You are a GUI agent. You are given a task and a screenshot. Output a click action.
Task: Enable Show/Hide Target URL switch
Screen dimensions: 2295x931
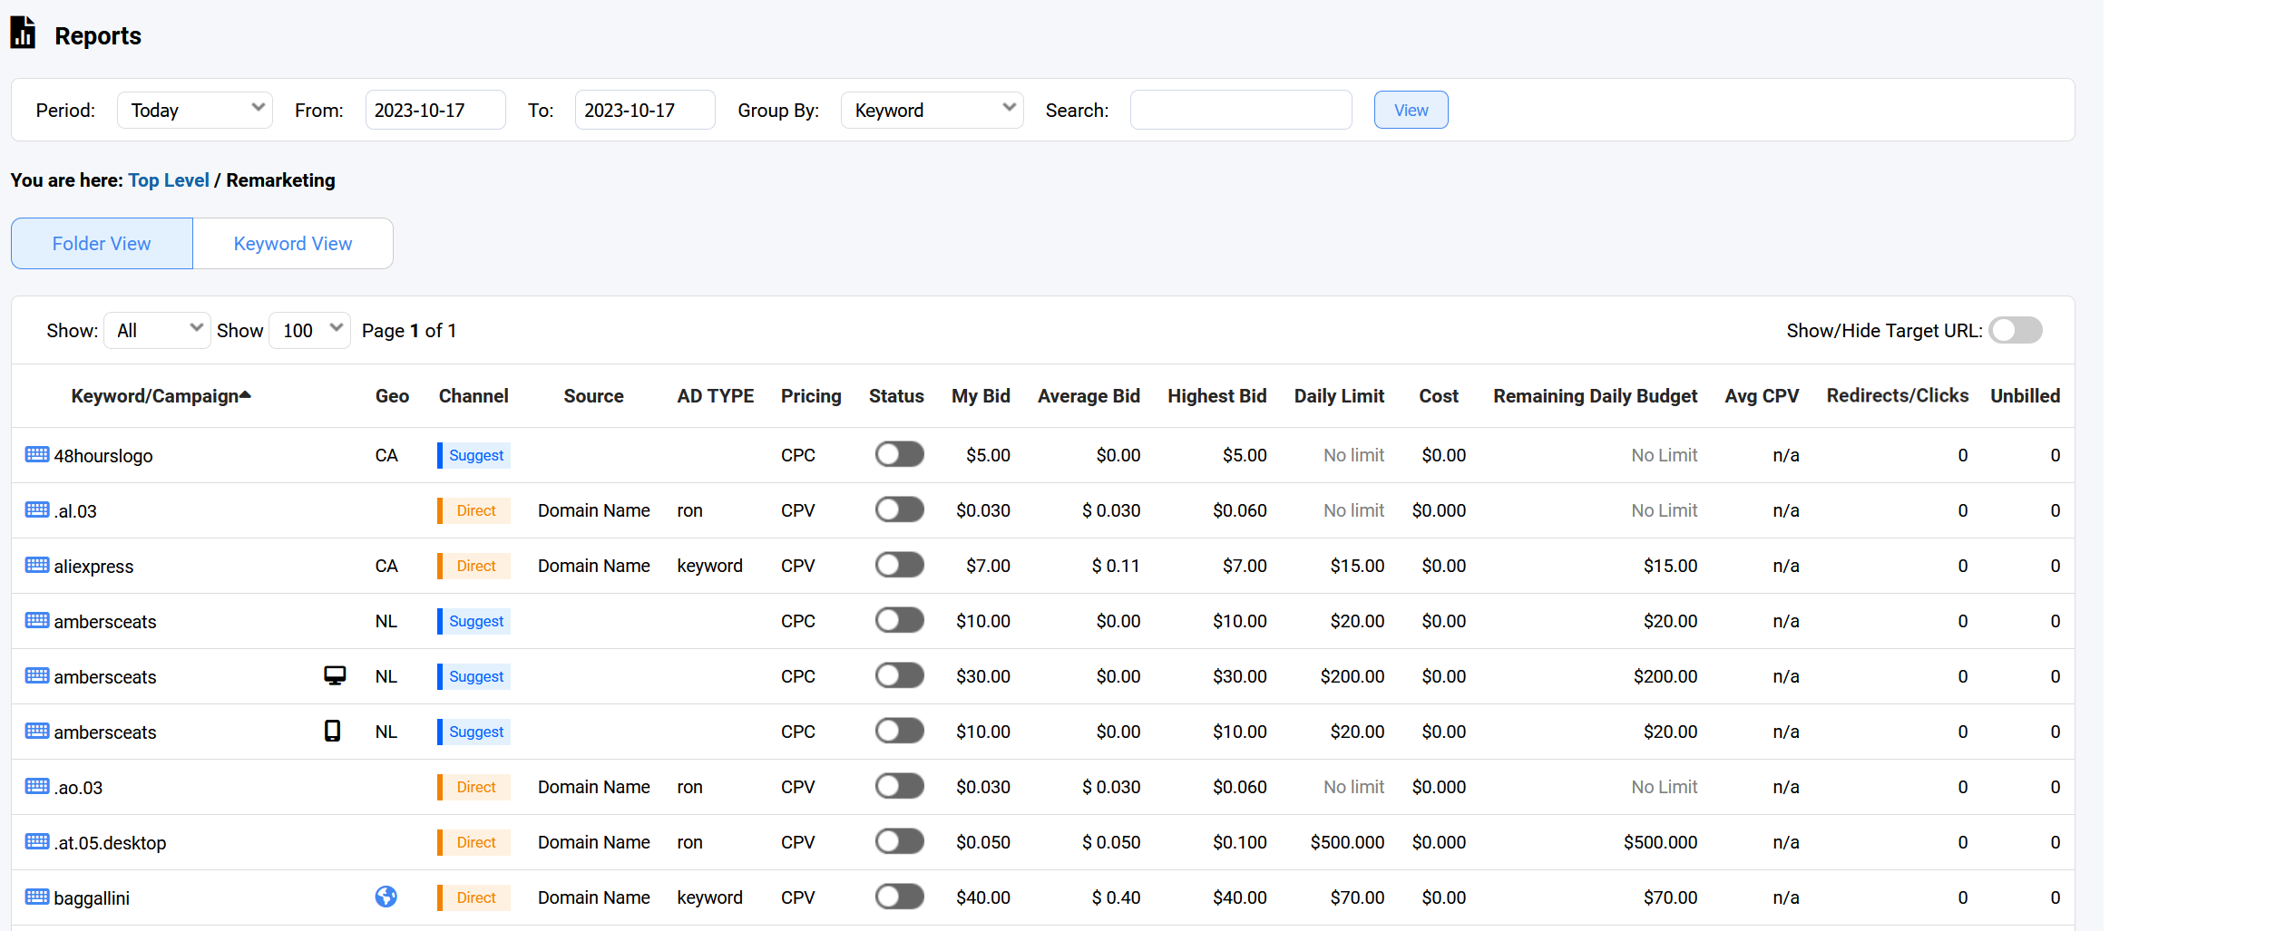click(2015, 330)
